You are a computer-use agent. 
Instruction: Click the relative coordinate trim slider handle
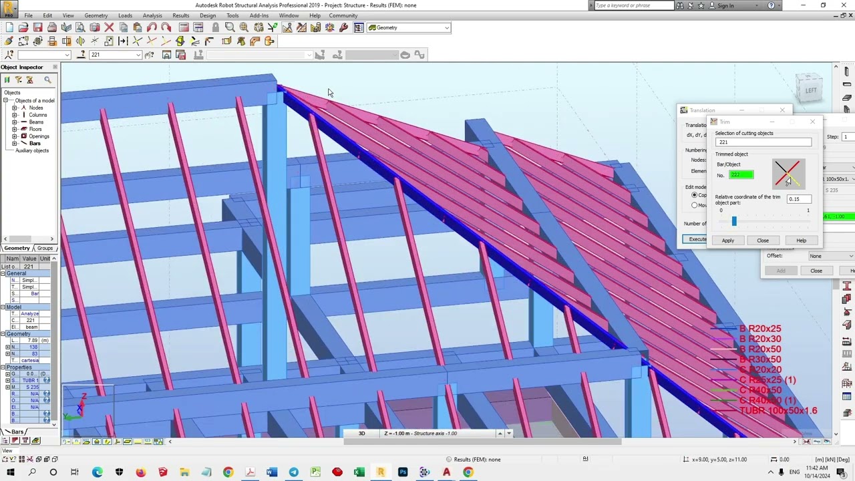point(733,221)
